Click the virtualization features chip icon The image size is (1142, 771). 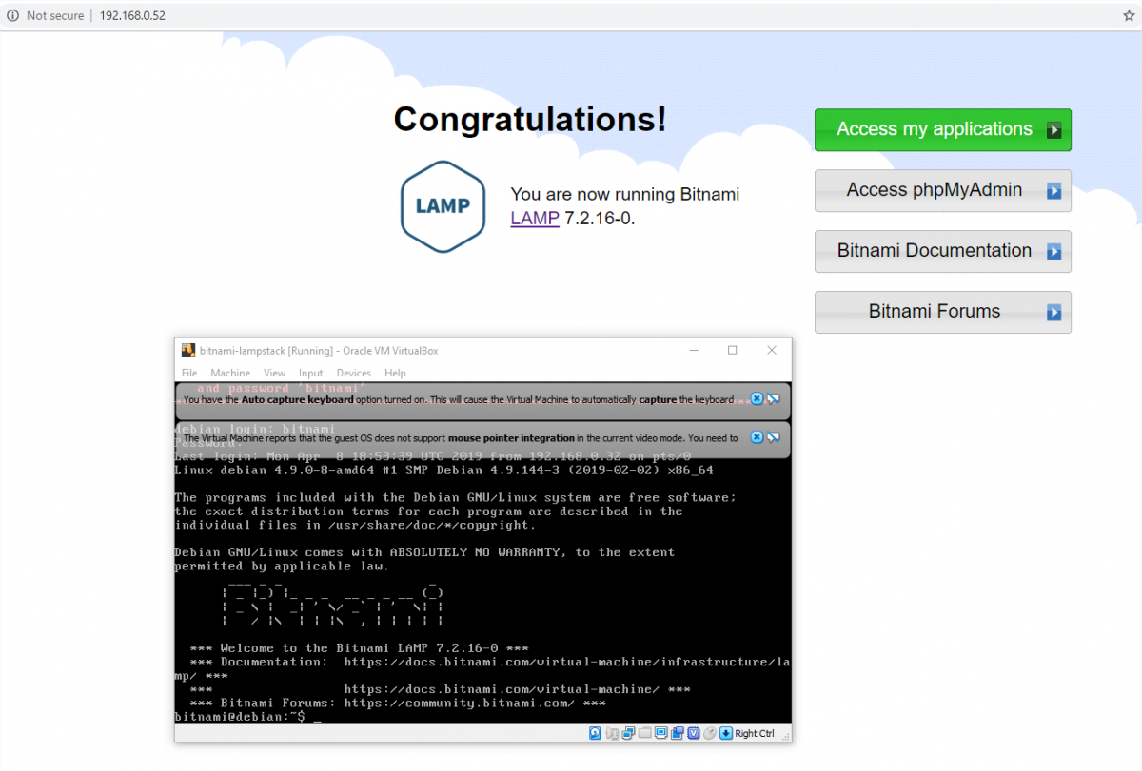[x=694, y=733]
